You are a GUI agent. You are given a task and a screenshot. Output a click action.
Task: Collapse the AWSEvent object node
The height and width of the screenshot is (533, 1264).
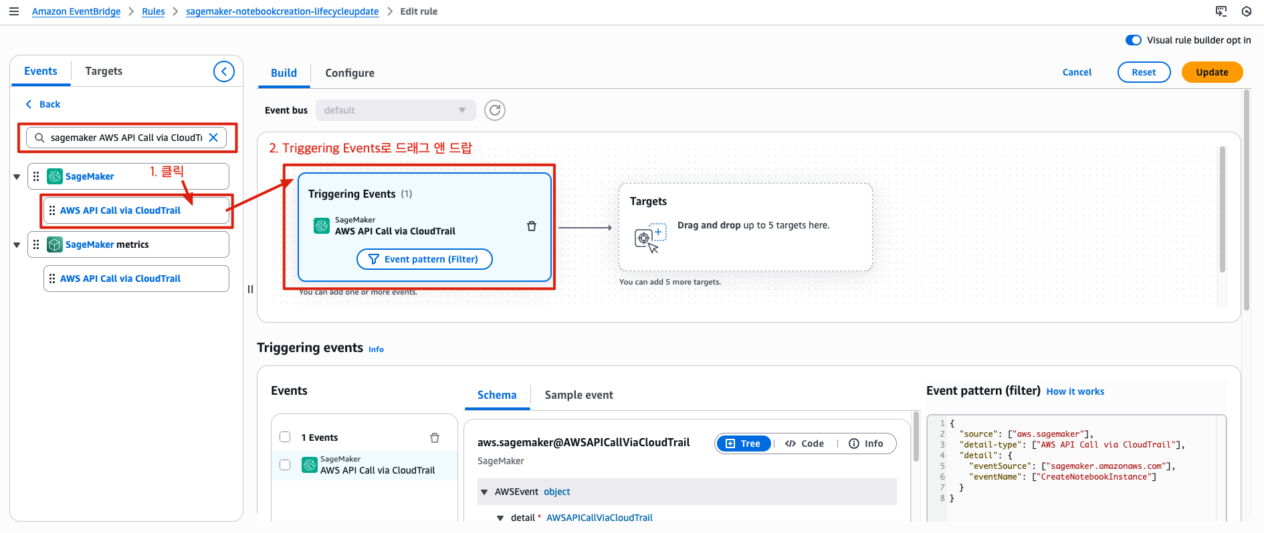coord(484,492)
